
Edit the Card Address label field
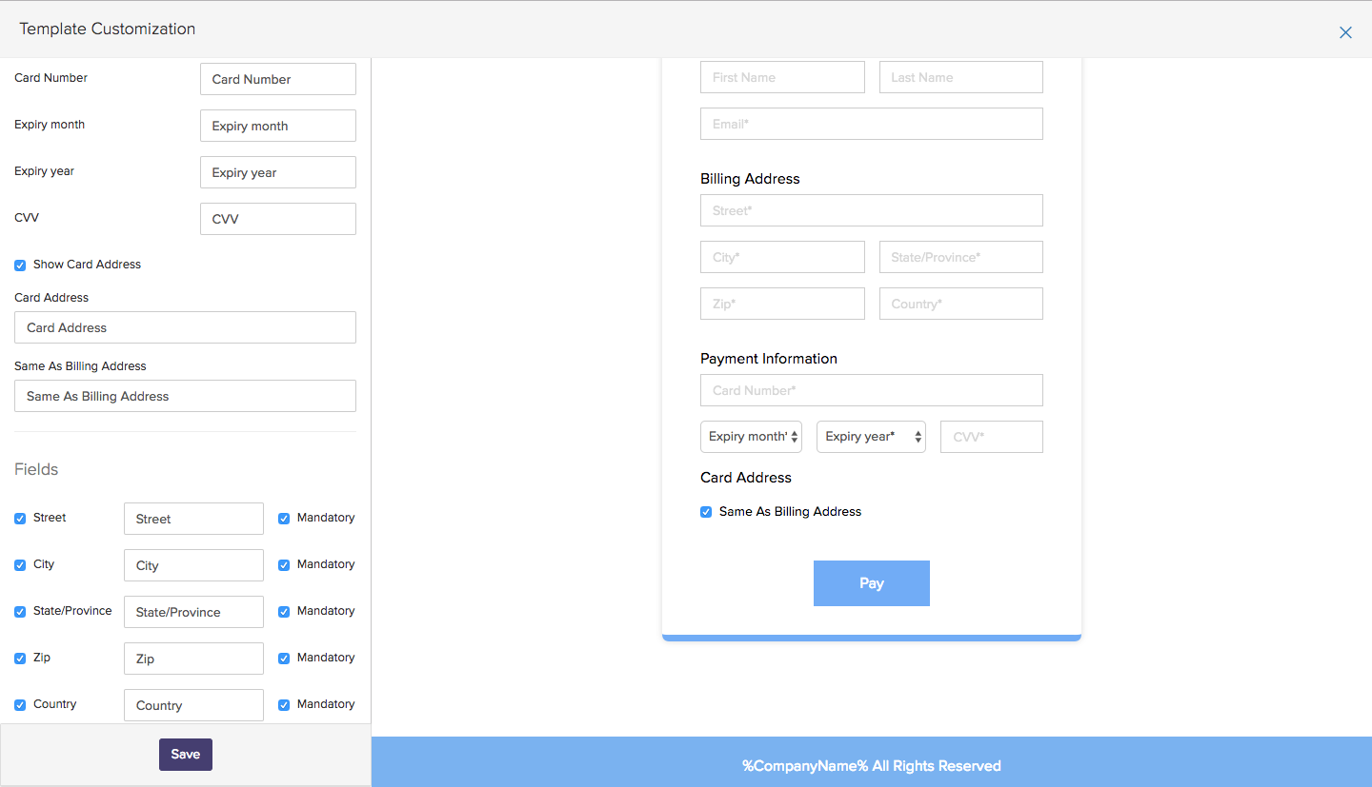[185, 326]
